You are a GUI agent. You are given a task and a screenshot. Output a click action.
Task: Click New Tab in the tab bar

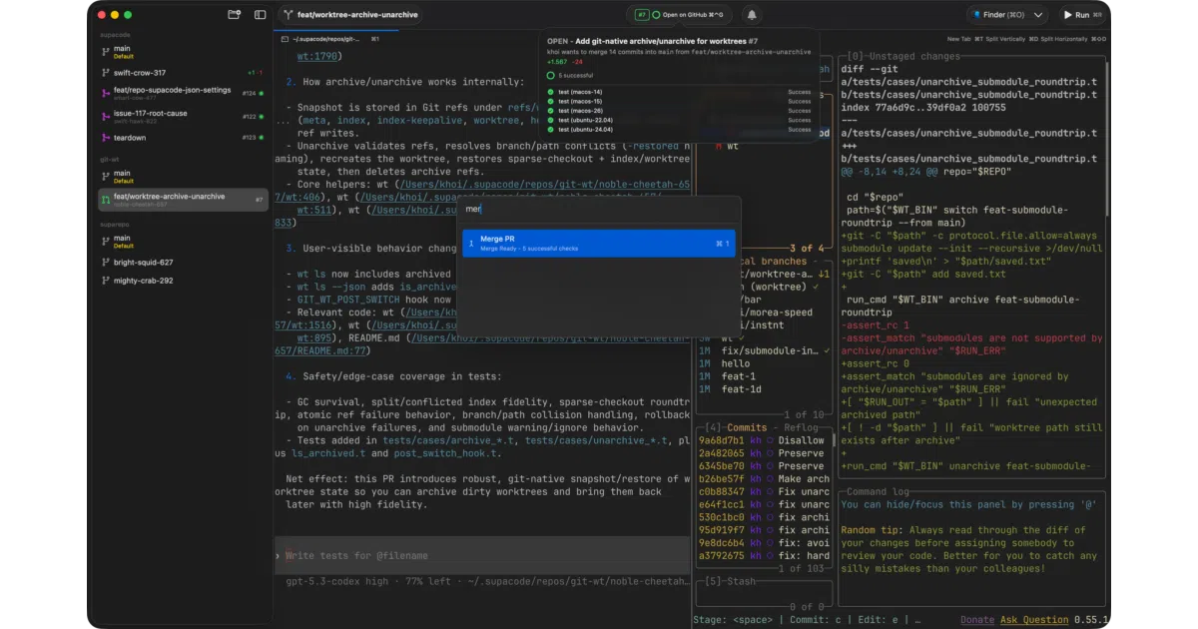click(x=958, y=39)
